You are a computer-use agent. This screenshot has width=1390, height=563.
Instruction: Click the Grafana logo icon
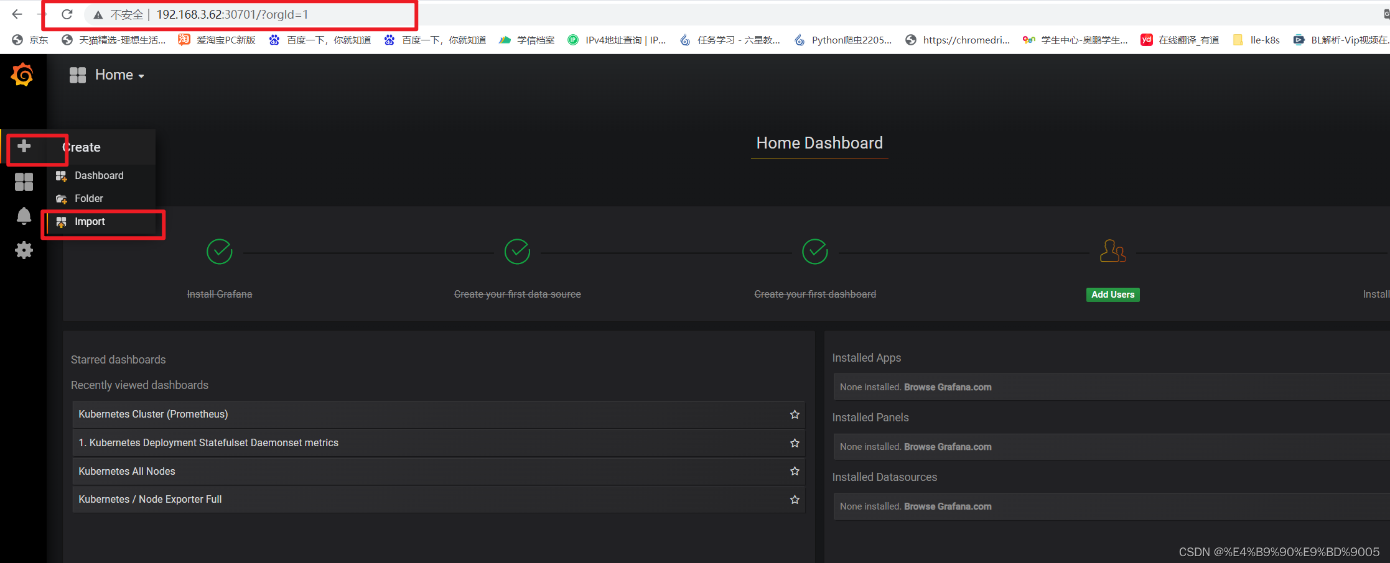click(x=22, y=75)
